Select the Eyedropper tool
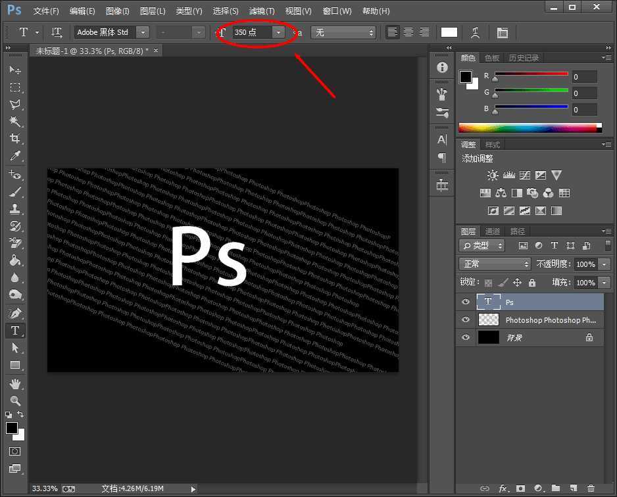 click(16, 156)
